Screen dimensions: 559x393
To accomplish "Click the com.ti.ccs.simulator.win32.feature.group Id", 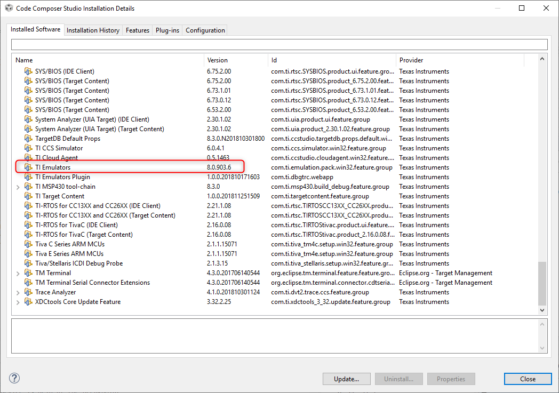I will [329, 148].
